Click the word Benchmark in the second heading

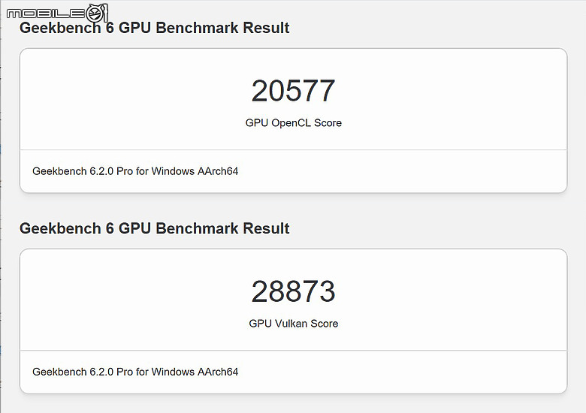195,228
